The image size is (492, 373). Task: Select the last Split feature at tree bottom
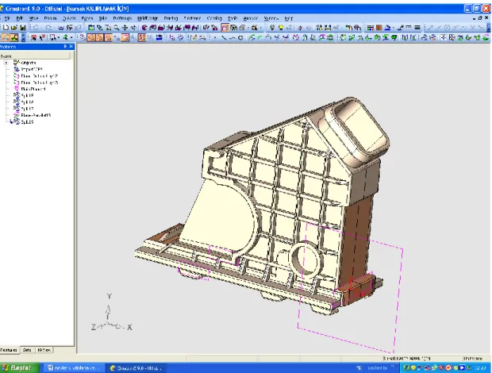(x=27, y=121)
